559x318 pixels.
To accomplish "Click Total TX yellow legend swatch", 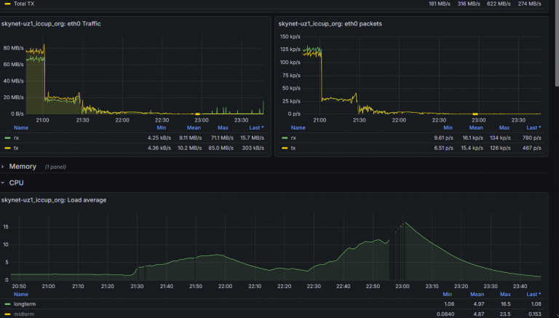I will click(x=7, y=4).
